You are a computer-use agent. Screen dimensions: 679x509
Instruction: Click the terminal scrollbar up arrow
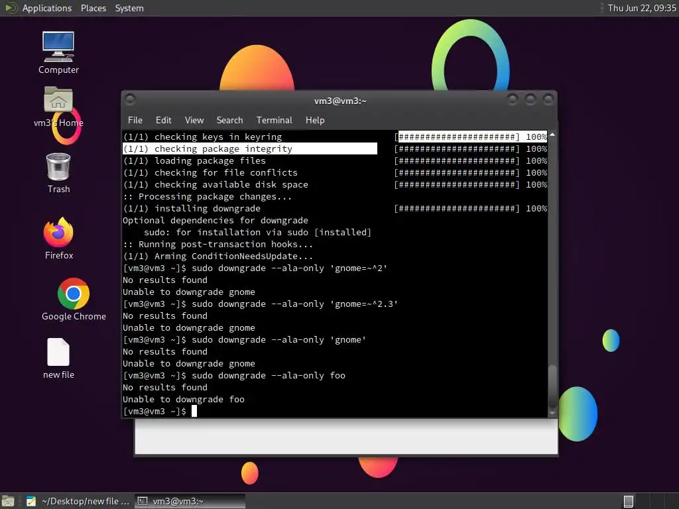[552, 135]
